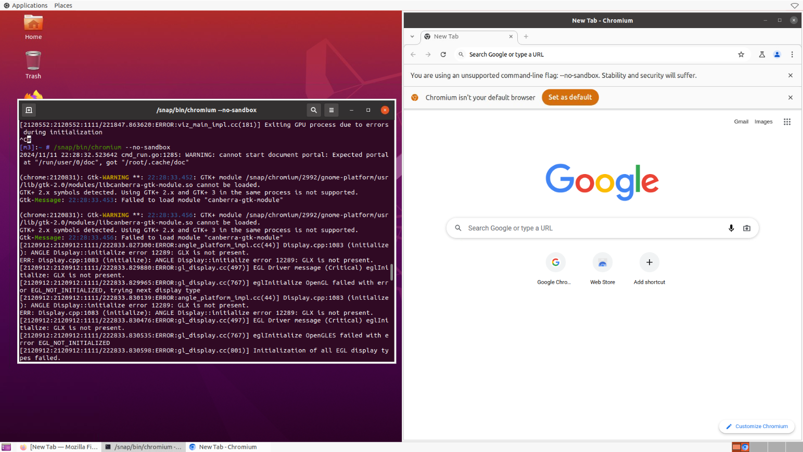The height and width of the screenshot is (452, 803).
Task: Open Chromium Labs flask icon
Action: pos(762,55)
